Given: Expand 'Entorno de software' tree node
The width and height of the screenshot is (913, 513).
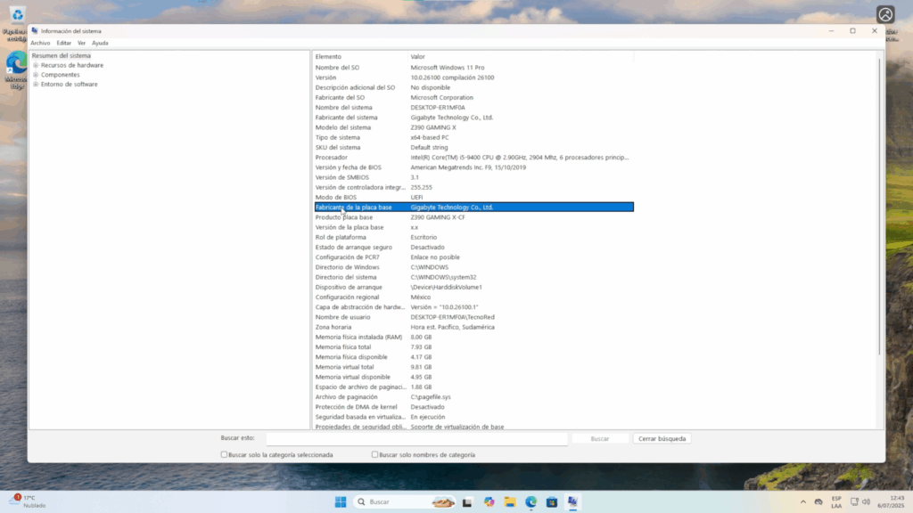Looking at the screenshot, I should pos(36,85).
